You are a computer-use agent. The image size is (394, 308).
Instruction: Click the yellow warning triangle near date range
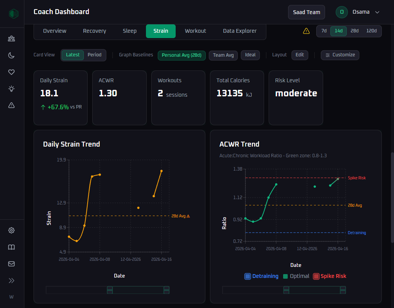pos(306,31)
